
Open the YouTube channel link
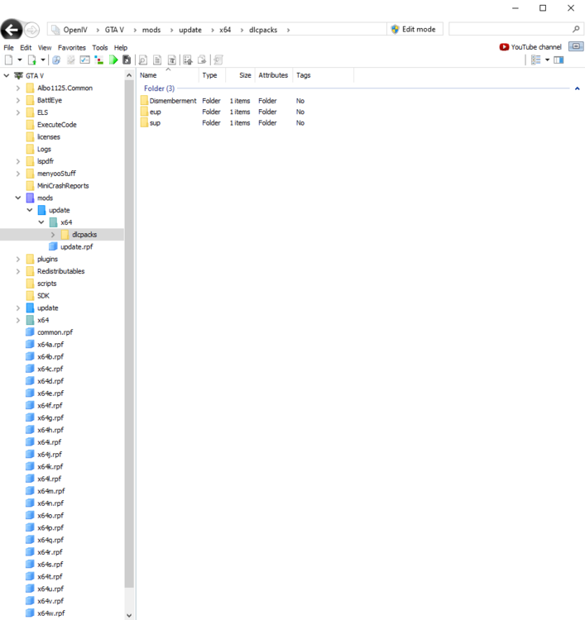[530, 47]
